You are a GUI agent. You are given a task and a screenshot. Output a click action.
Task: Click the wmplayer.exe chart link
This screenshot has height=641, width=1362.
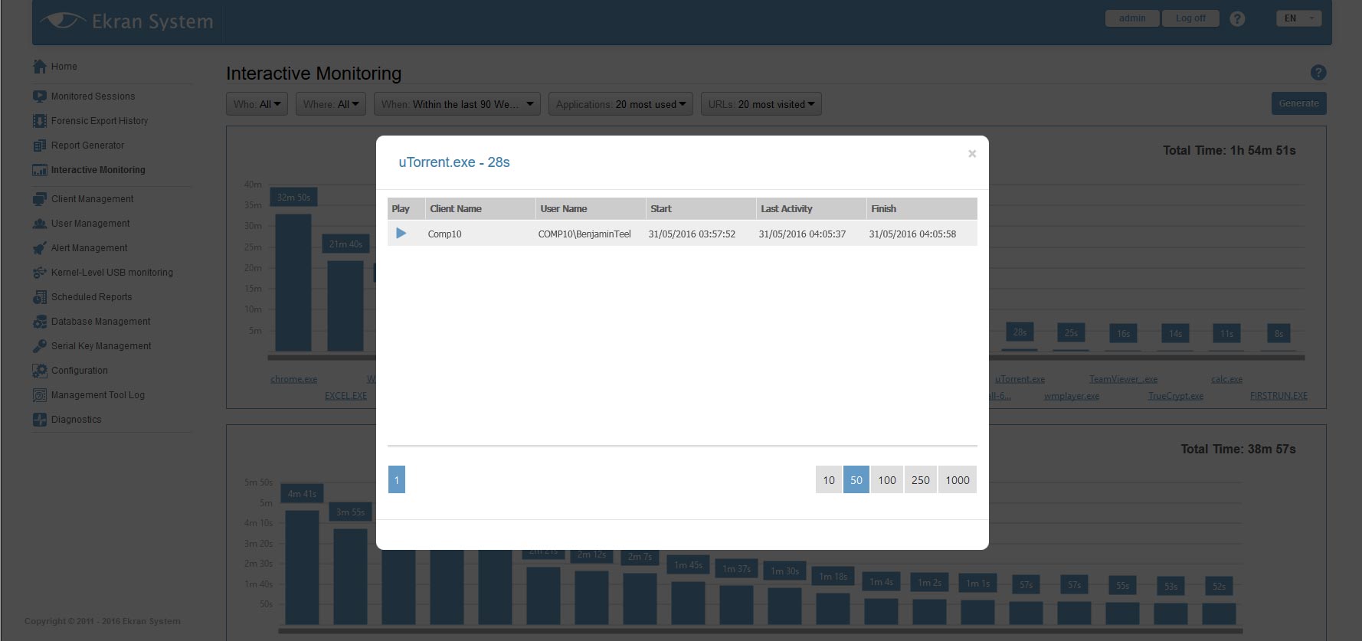point(1072,396)
